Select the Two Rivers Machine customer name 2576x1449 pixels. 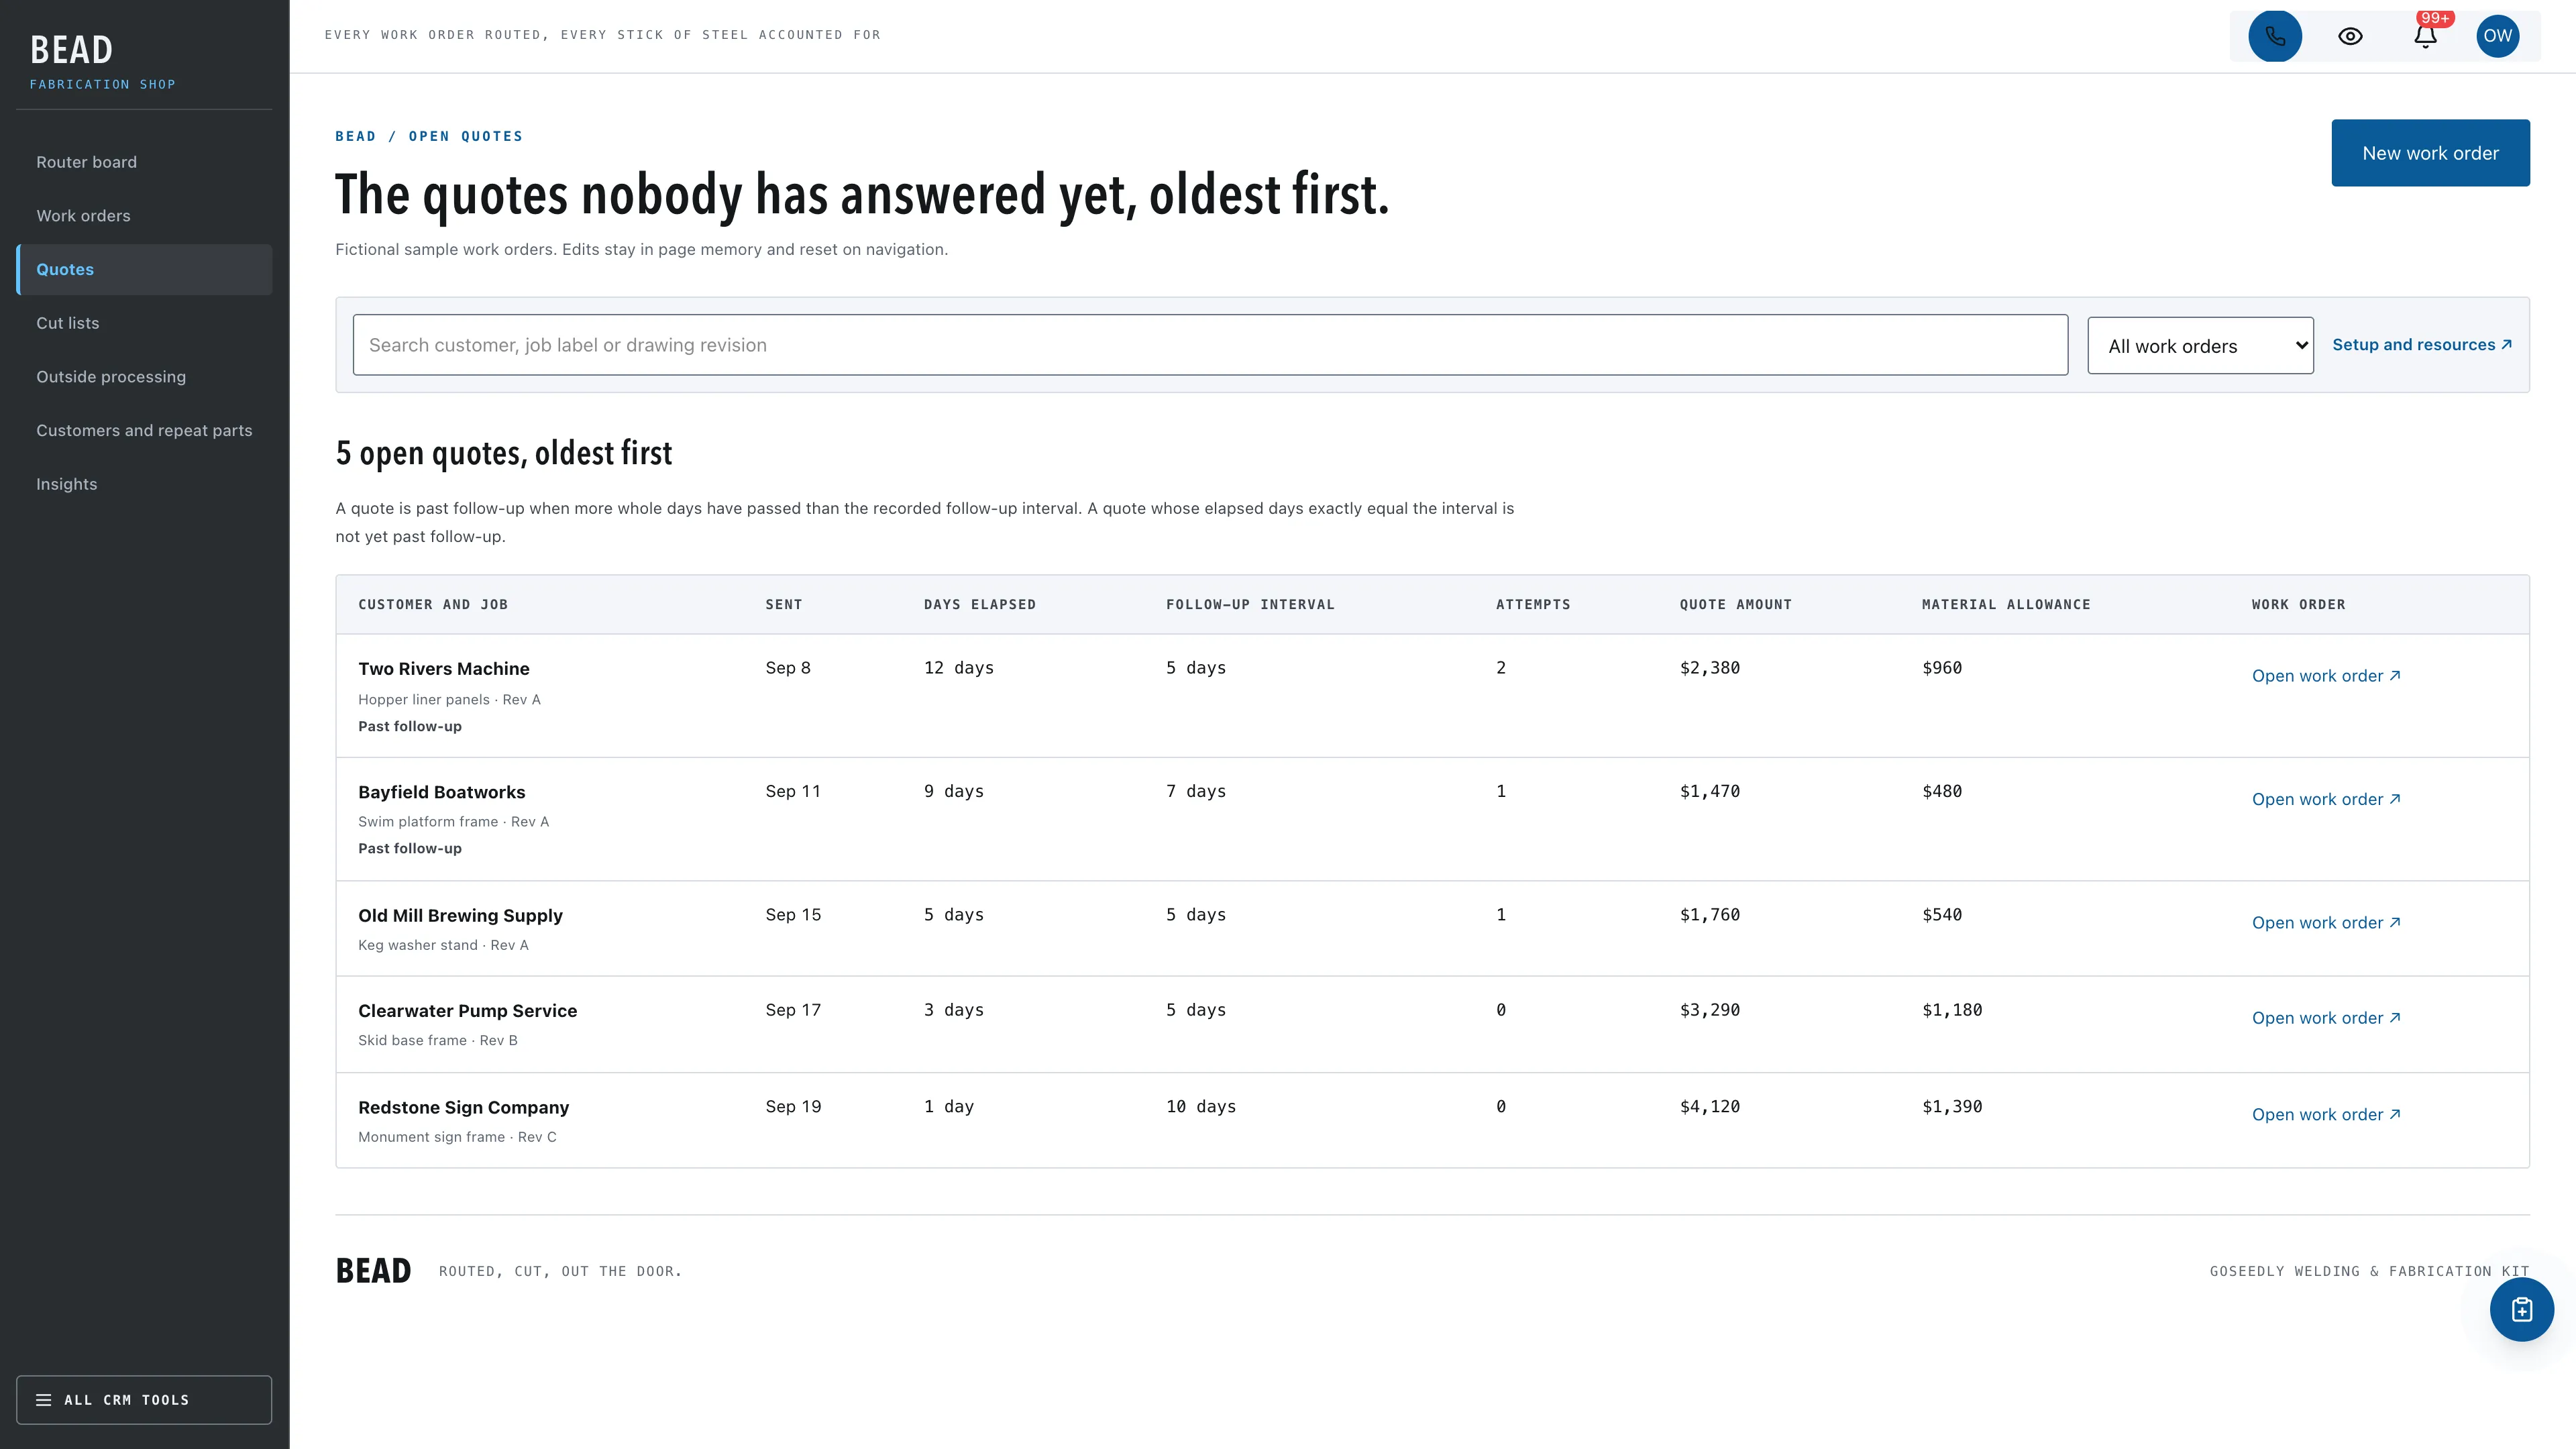click(444, 669)
